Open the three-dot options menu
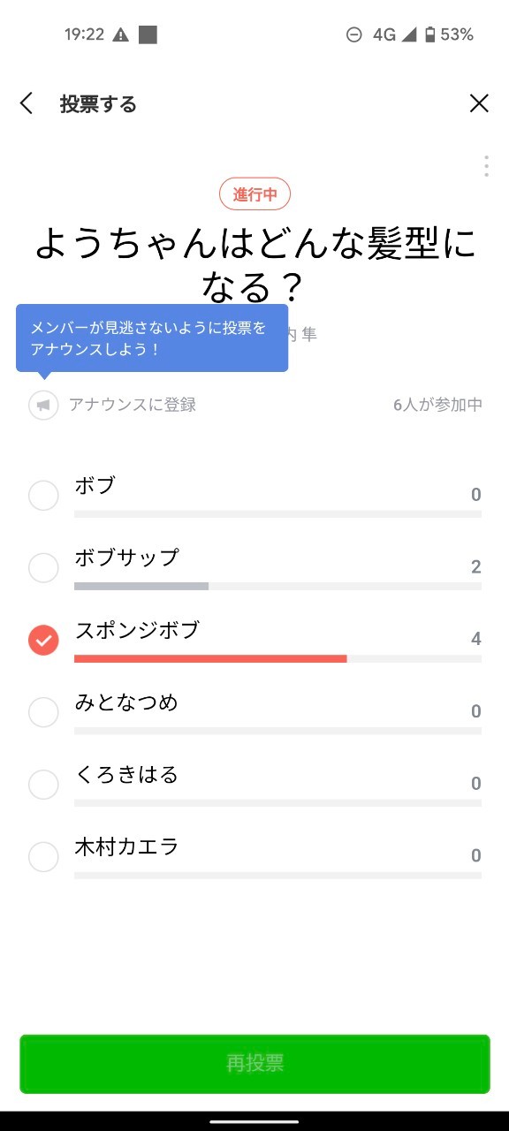The width and height of the screenshot is (509, 1131). point(486,166)
